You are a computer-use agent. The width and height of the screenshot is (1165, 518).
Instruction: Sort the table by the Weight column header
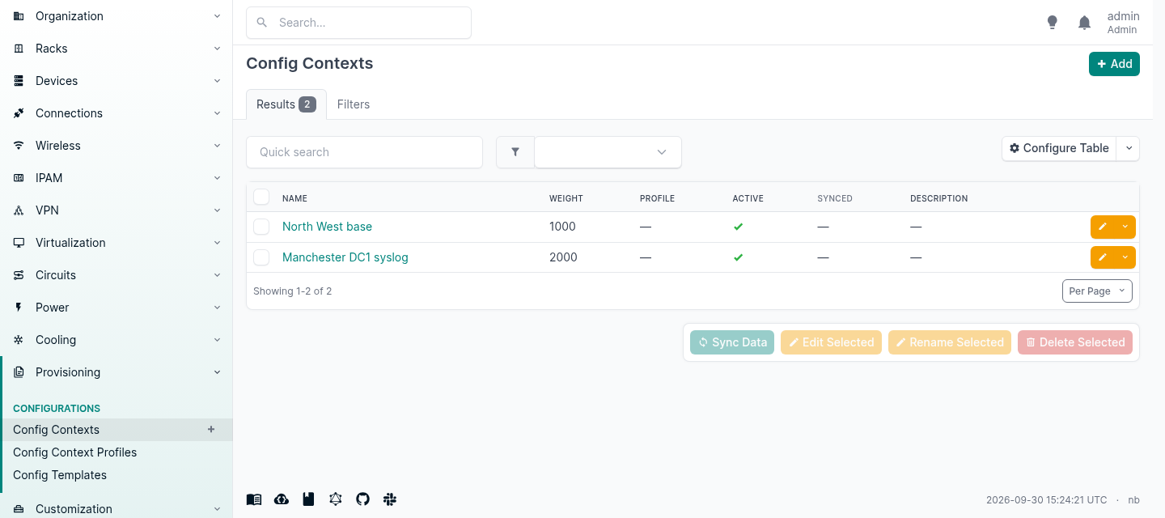coord(566,198)
